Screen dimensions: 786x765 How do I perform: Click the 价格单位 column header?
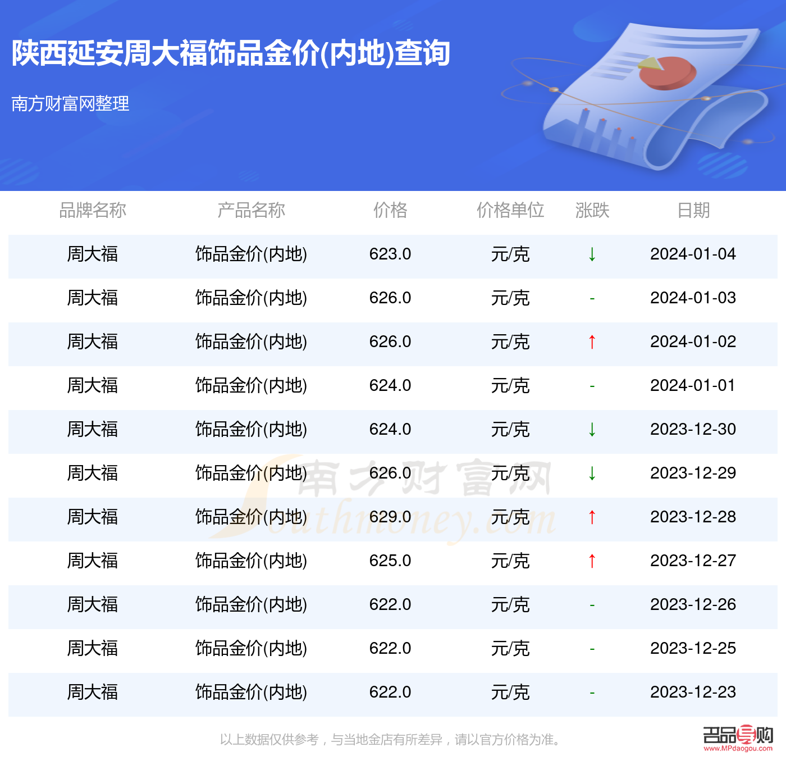pos(510,210)
